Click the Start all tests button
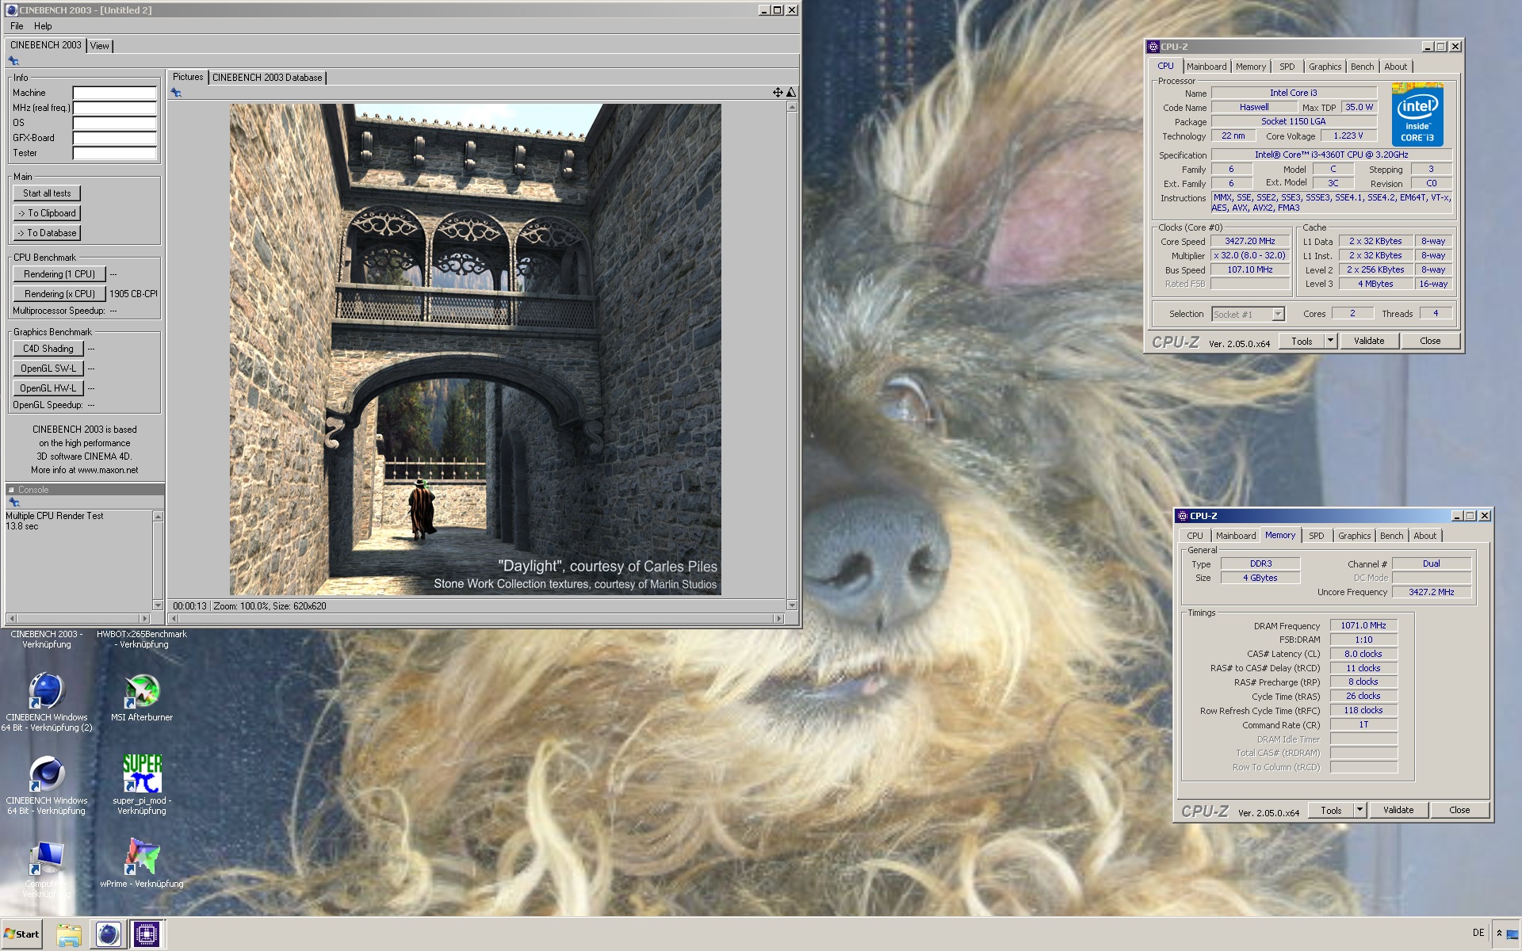The width and height of the screenshot is (1522, 951). click(x=47, y=193)
